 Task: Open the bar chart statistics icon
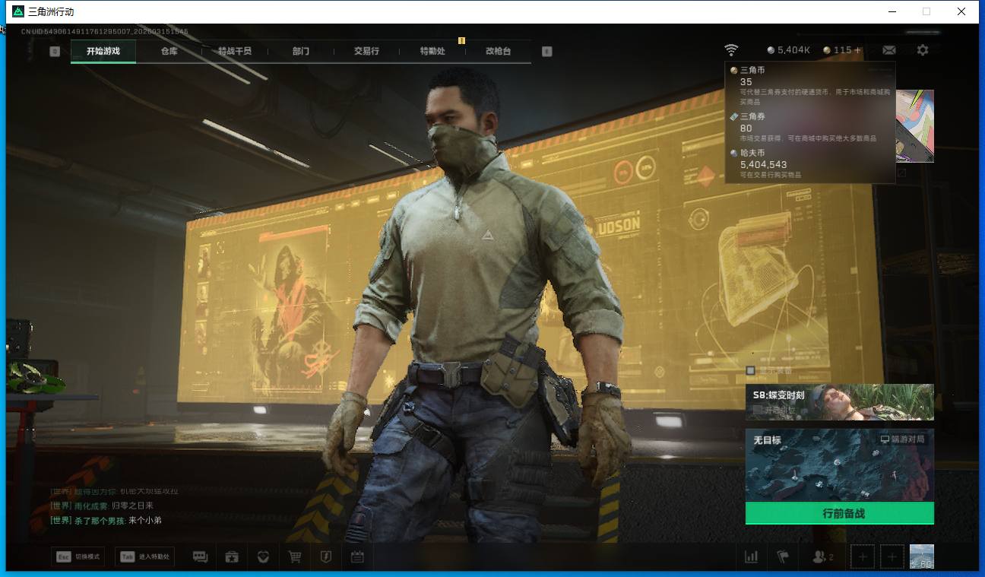coord(752,556)
